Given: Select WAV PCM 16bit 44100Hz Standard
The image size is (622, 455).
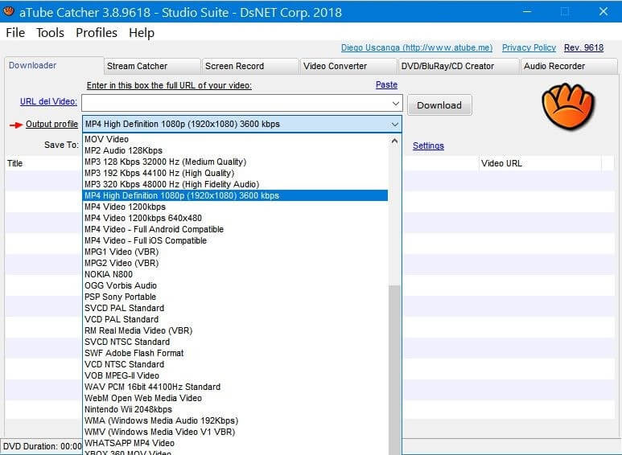Looking at the screenshot, I should pyautogui.click(x=235, y=387).
